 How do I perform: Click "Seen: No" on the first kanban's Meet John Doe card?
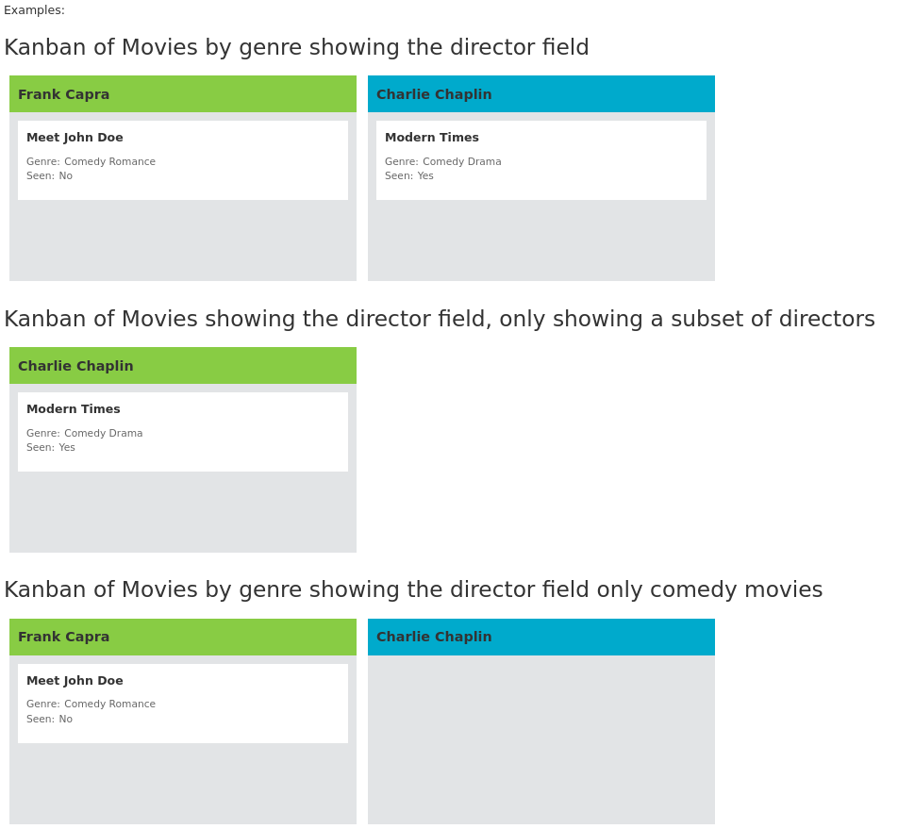[x=49, y=176]
